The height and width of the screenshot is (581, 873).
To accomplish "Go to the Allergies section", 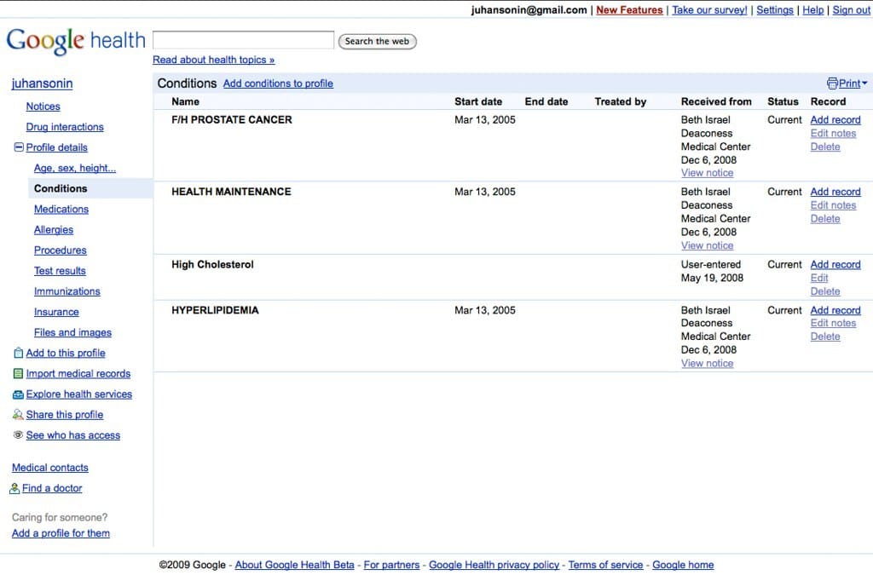I will 54,230.
